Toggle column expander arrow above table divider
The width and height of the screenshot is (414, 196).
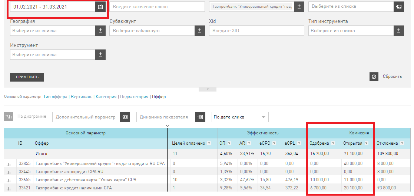(x=167, y=126)
